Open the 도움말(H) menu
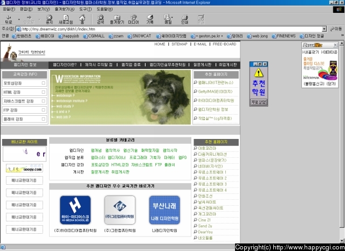The width and height of the screenshot is (345, 251). [105, 9]
